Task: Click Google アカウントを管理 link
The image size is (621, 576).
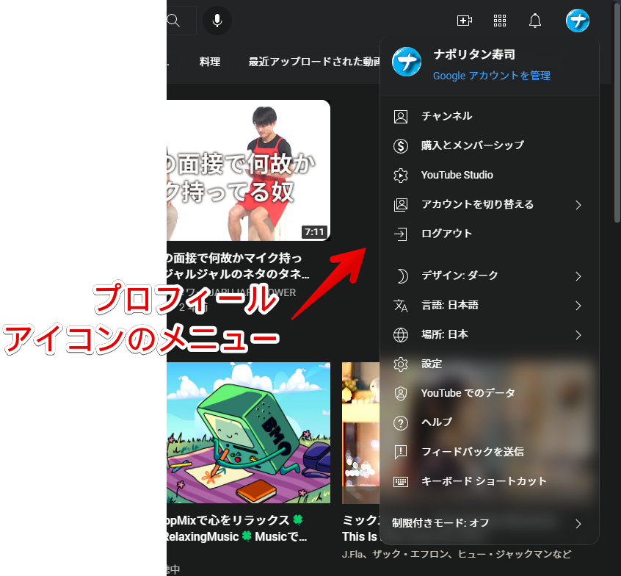Action: click(492, 76)
